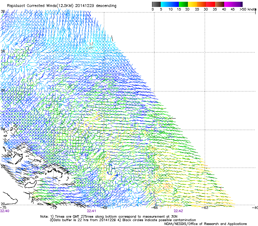258x226 pixels.
Task: Click the latitude label 30
Action: click(3, 11)
